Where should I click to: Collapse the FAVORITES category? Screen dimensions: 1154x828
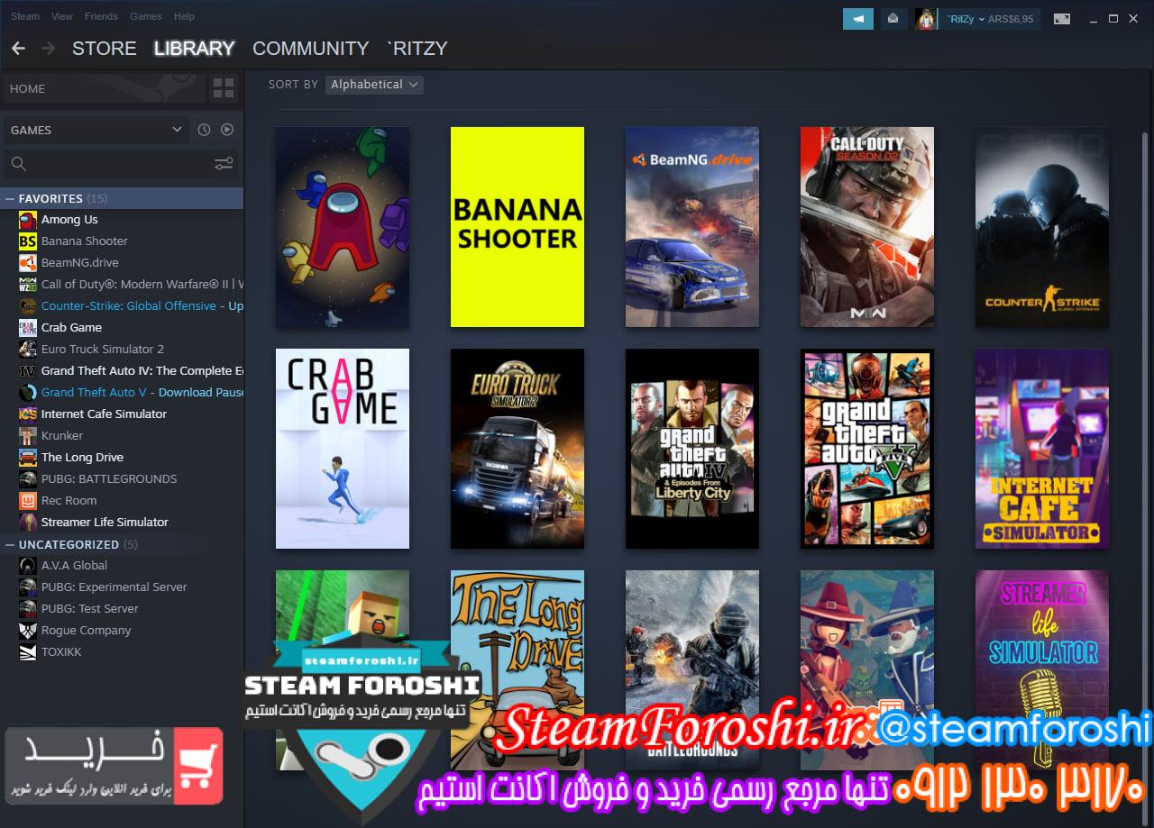click(10, 198)
